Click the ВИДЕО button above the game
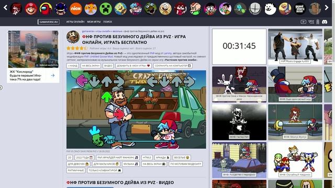The width and height of the screenshot is (335, 188). click(108, 66)
